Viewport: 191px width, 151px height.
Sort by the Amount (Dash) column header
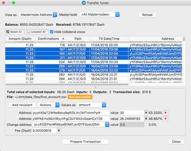coord(20,39)
